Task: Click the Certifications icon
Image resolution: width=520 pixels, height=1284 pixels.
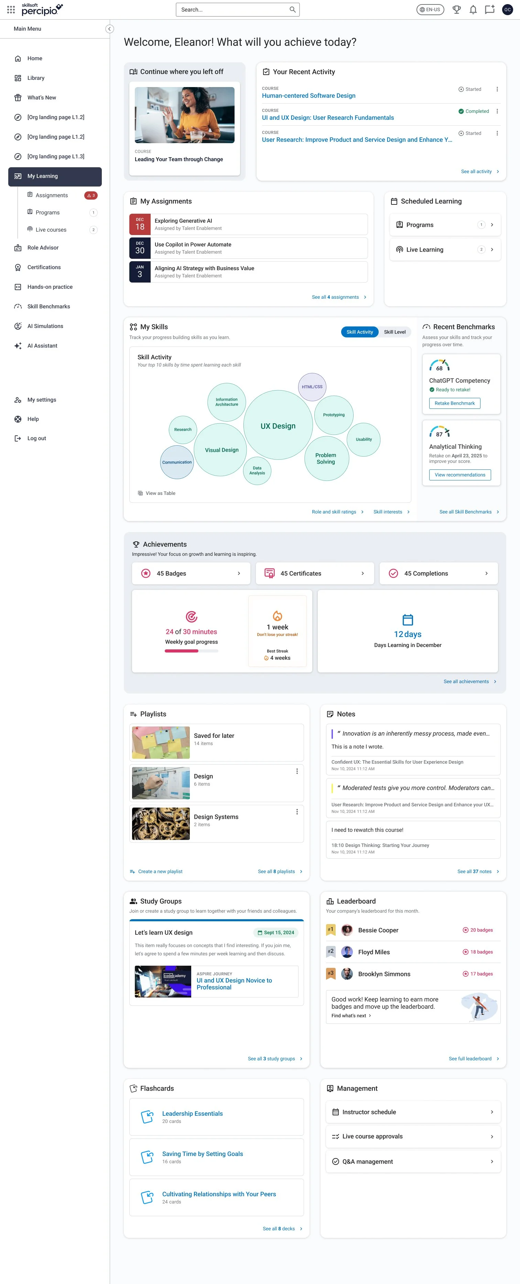Action: pyautogui.click(x=18, y=268)
